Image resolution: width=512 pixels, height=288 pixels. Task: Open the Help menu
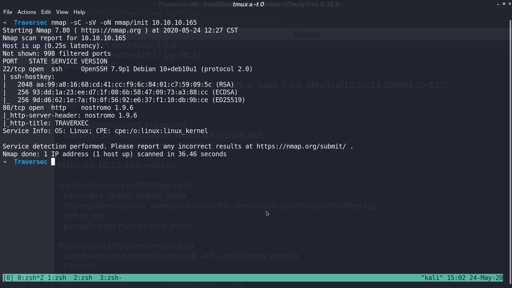79,12
